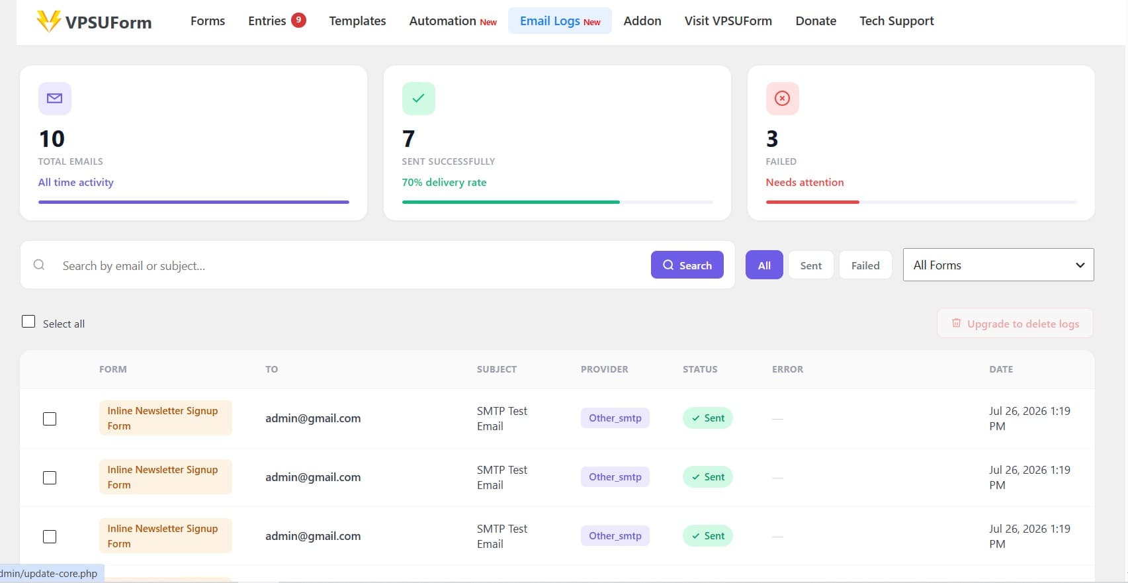Image resolution: width=1128 pixels, height=583 pixels.
Task: Go to Templates
Action: pyautogui.click(x=357, y=21)
